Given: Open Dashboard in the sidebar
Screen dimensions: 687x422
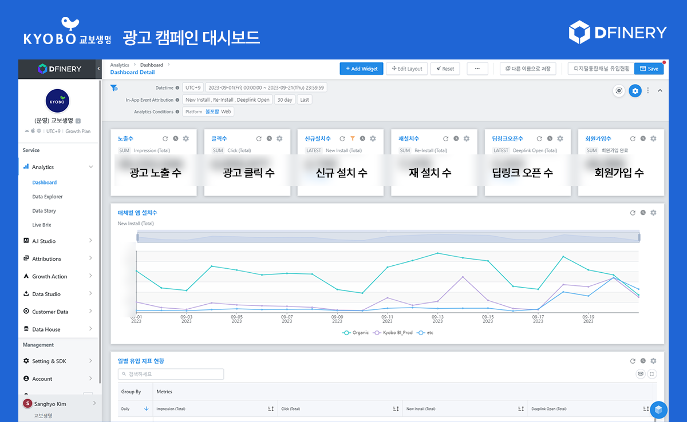Looking at the screenshot, I should 45,182.
